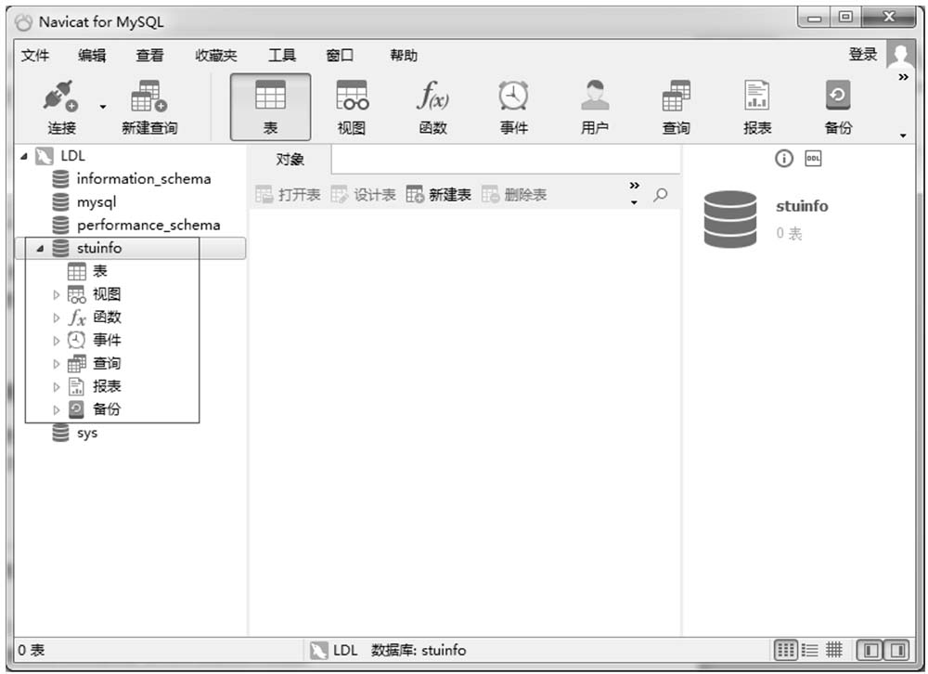Open the 文件 menu
928x674 pixels.
pyautogui.click(x=35, y=56)
